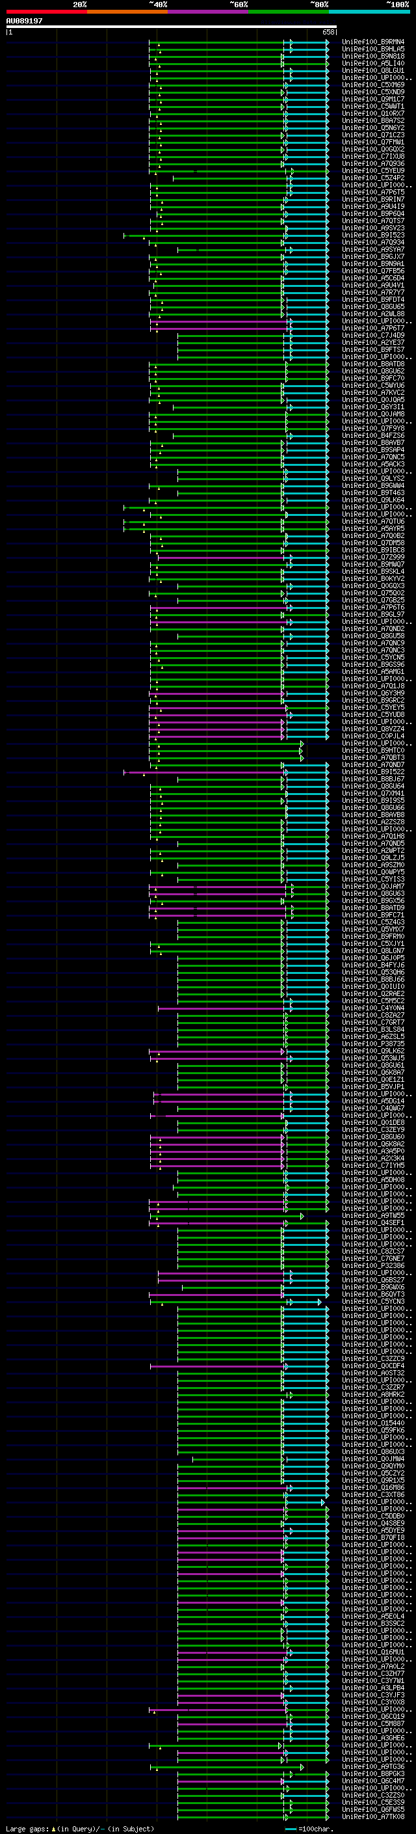Screen dimensions: 416x1834
Task: Click the red 20% identity color segment
Action: pyautogui.click(x=46, y=12)
